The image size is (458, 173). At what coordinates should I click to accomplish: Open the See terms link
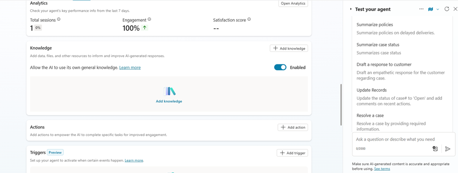(382, 169)
